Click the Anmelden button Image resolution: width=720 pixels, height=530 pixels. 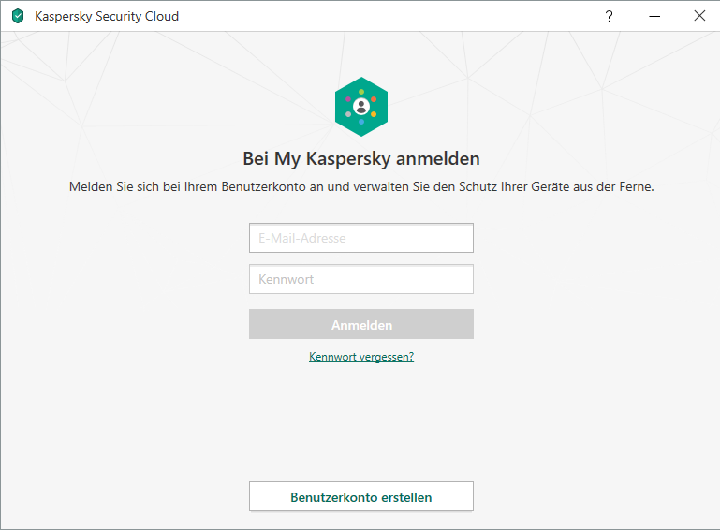coord(361,324)
